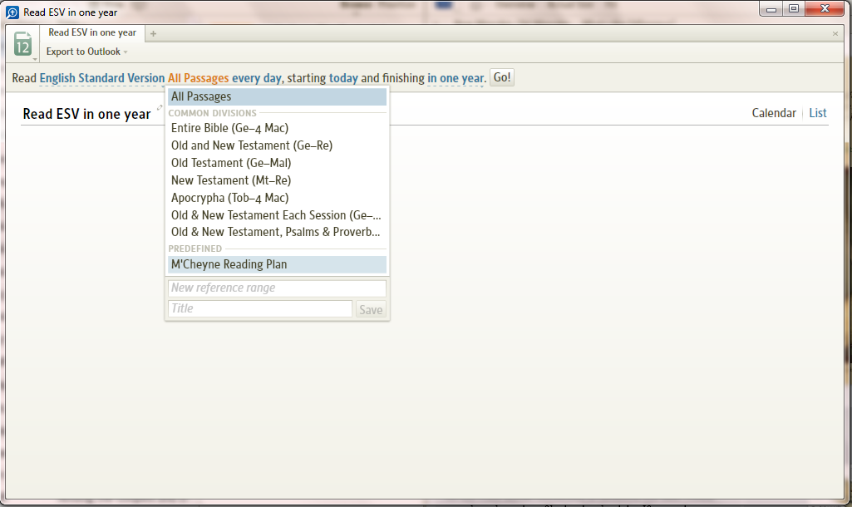The width and height of the screenshot is (852, 507).
Task: Change the every day frequency option
Action: coord(257,78)
